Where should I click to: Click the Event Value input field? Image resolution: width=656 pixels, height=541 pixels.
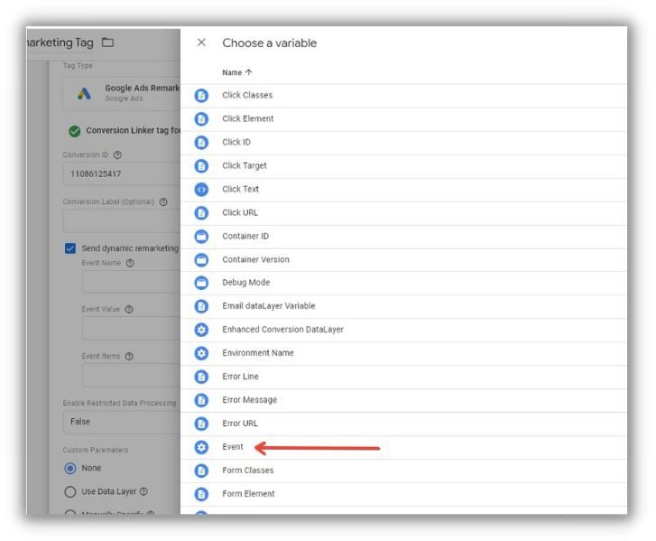(132, 328)
